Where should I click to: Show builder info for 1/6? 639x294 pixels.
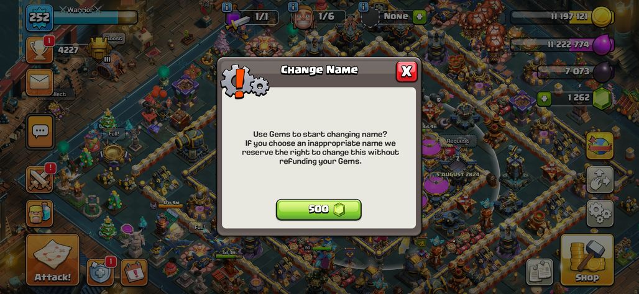point(293,7)
